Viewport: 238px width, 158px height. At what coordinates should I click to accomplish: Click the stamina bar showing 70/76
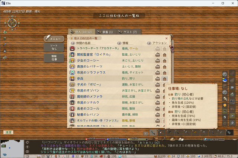(x=138, y=139)
